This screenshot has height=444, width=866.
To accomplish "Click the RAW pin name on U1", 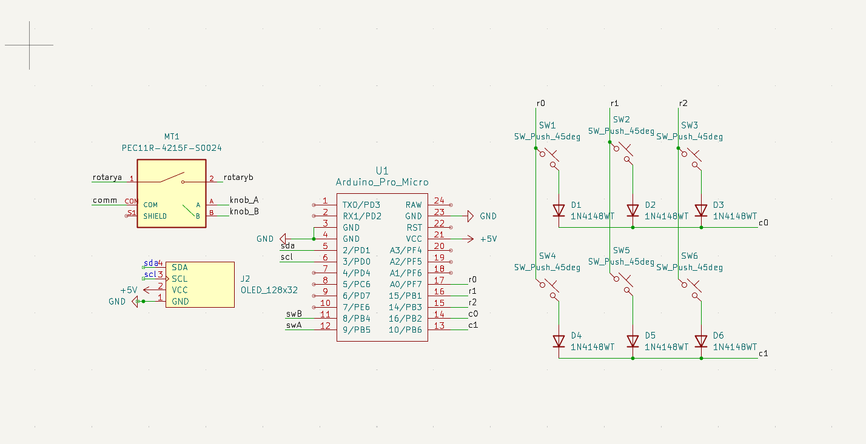I will click(x=414, y=205).
